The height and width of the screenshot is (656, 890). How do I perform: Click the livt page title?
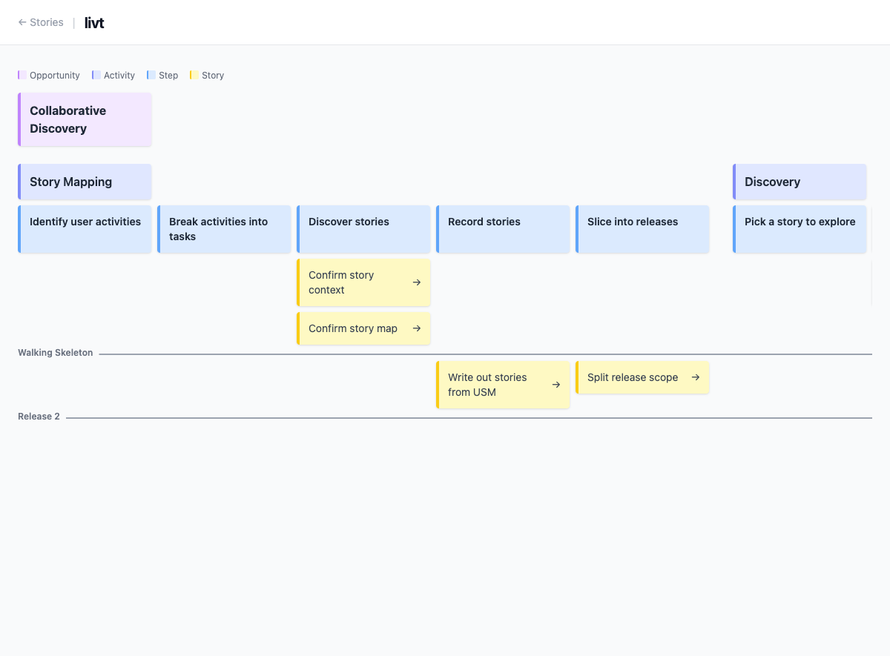pos(94,23)
